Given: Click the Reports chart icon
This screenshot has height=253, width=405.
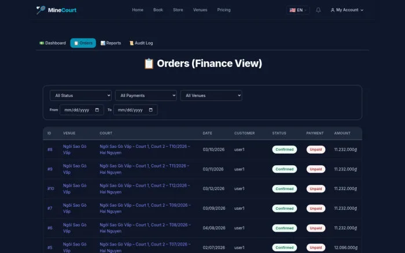Looking at the screenshot, I should coord(103,43).
